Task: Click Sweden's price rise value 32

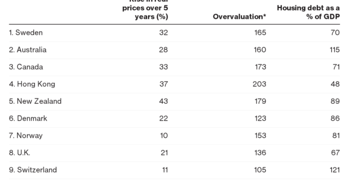Action: [163, 33]
